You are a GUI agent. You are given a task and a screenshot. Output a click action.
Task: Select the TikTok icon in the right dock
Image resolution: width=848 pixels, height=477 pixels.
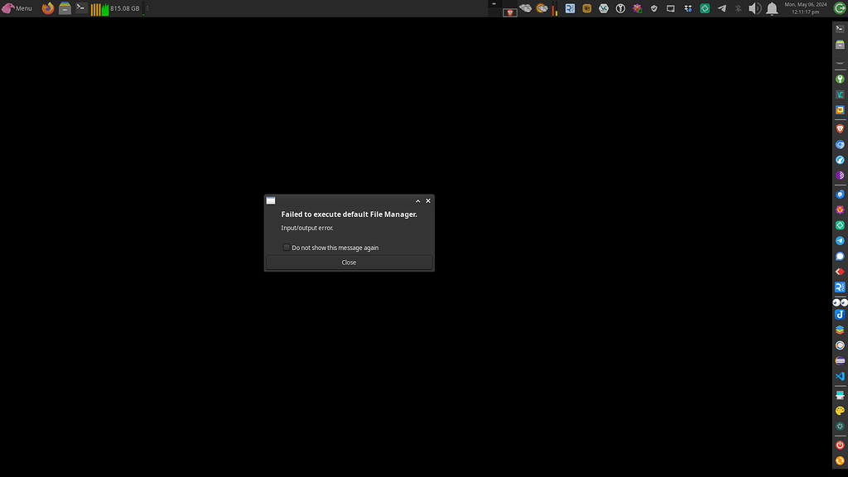[x=838, y=314]
